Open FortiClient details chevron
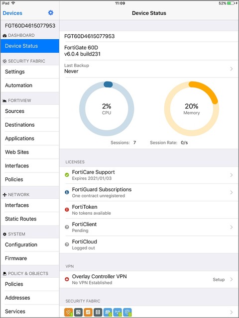 pyautogui.click(x=232, y=227)
